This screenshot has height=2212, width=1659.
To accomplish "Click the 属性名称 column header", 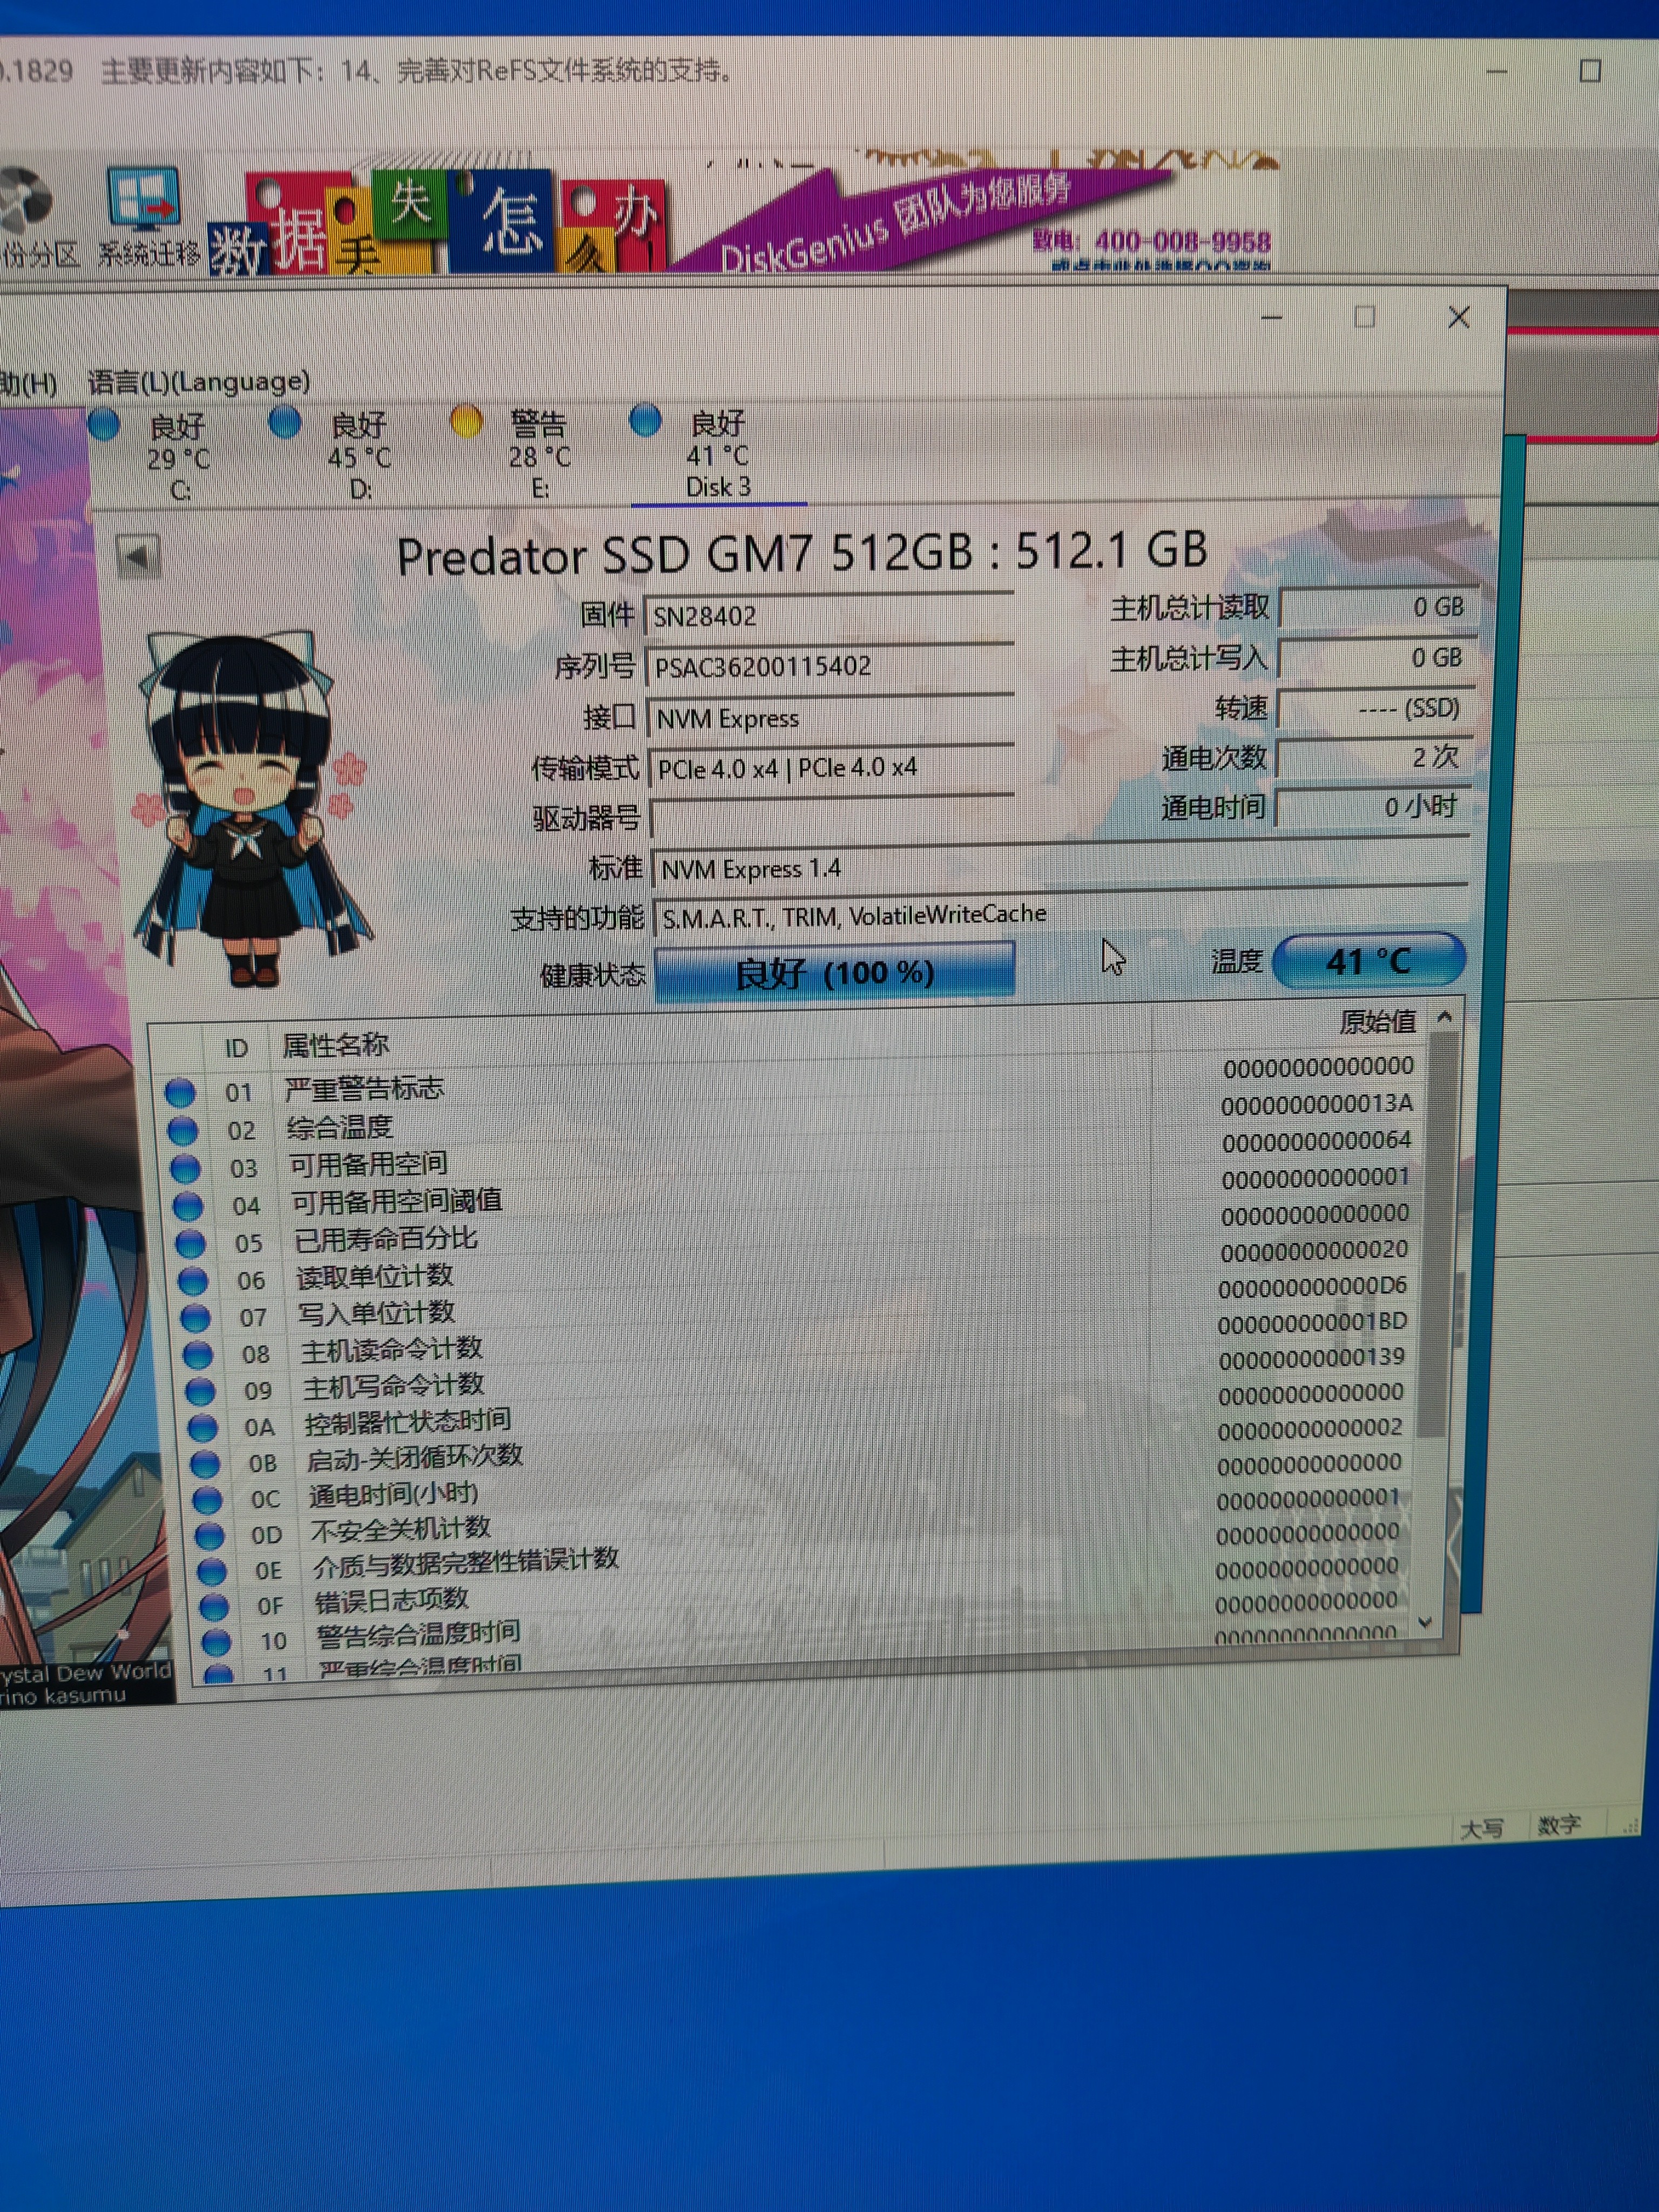I will [x=335, y=1045].
